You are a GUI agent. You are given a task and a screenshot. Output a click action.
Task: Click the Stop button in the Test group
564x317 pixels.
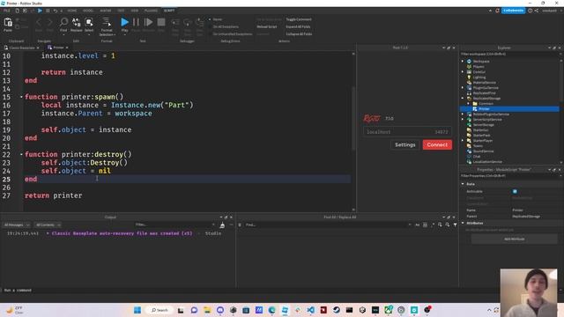pos(161,22)
